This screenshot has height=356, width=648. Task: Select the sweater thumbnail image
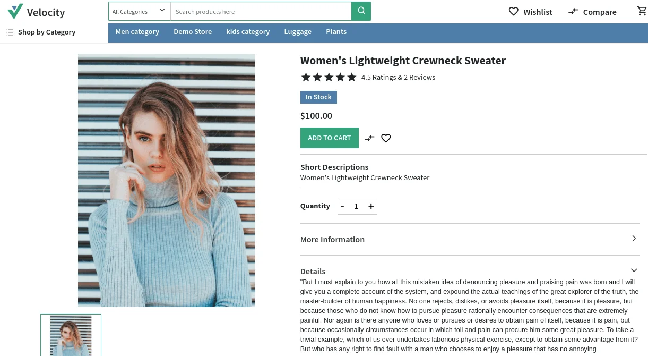[71, 335]
